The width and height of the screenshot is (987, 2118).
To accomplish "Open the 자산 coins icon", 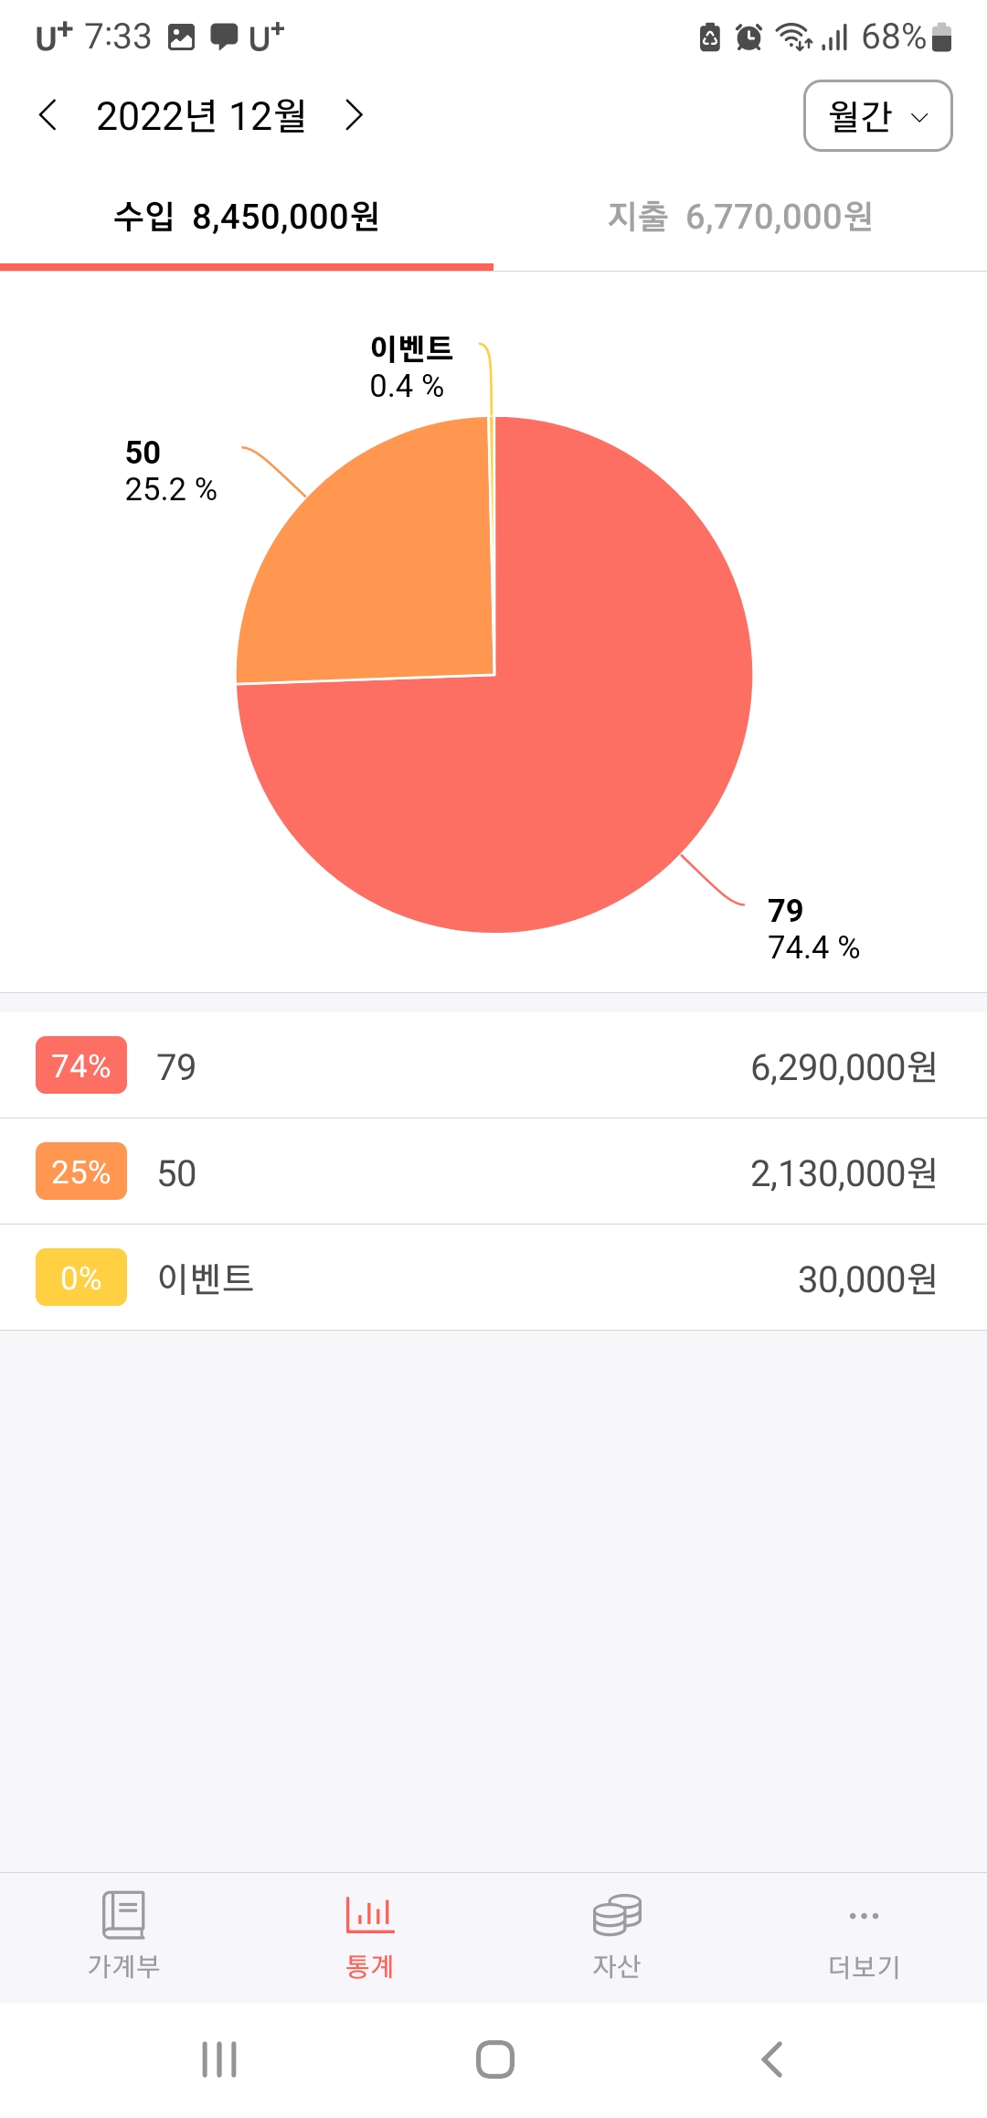I will [617, 1914].
